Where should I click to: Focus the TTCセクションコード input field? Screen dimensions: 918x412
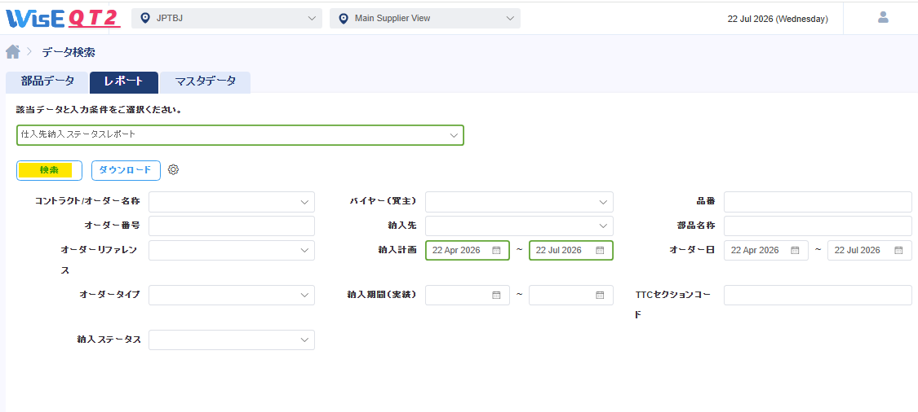click(x=818, y=295)
